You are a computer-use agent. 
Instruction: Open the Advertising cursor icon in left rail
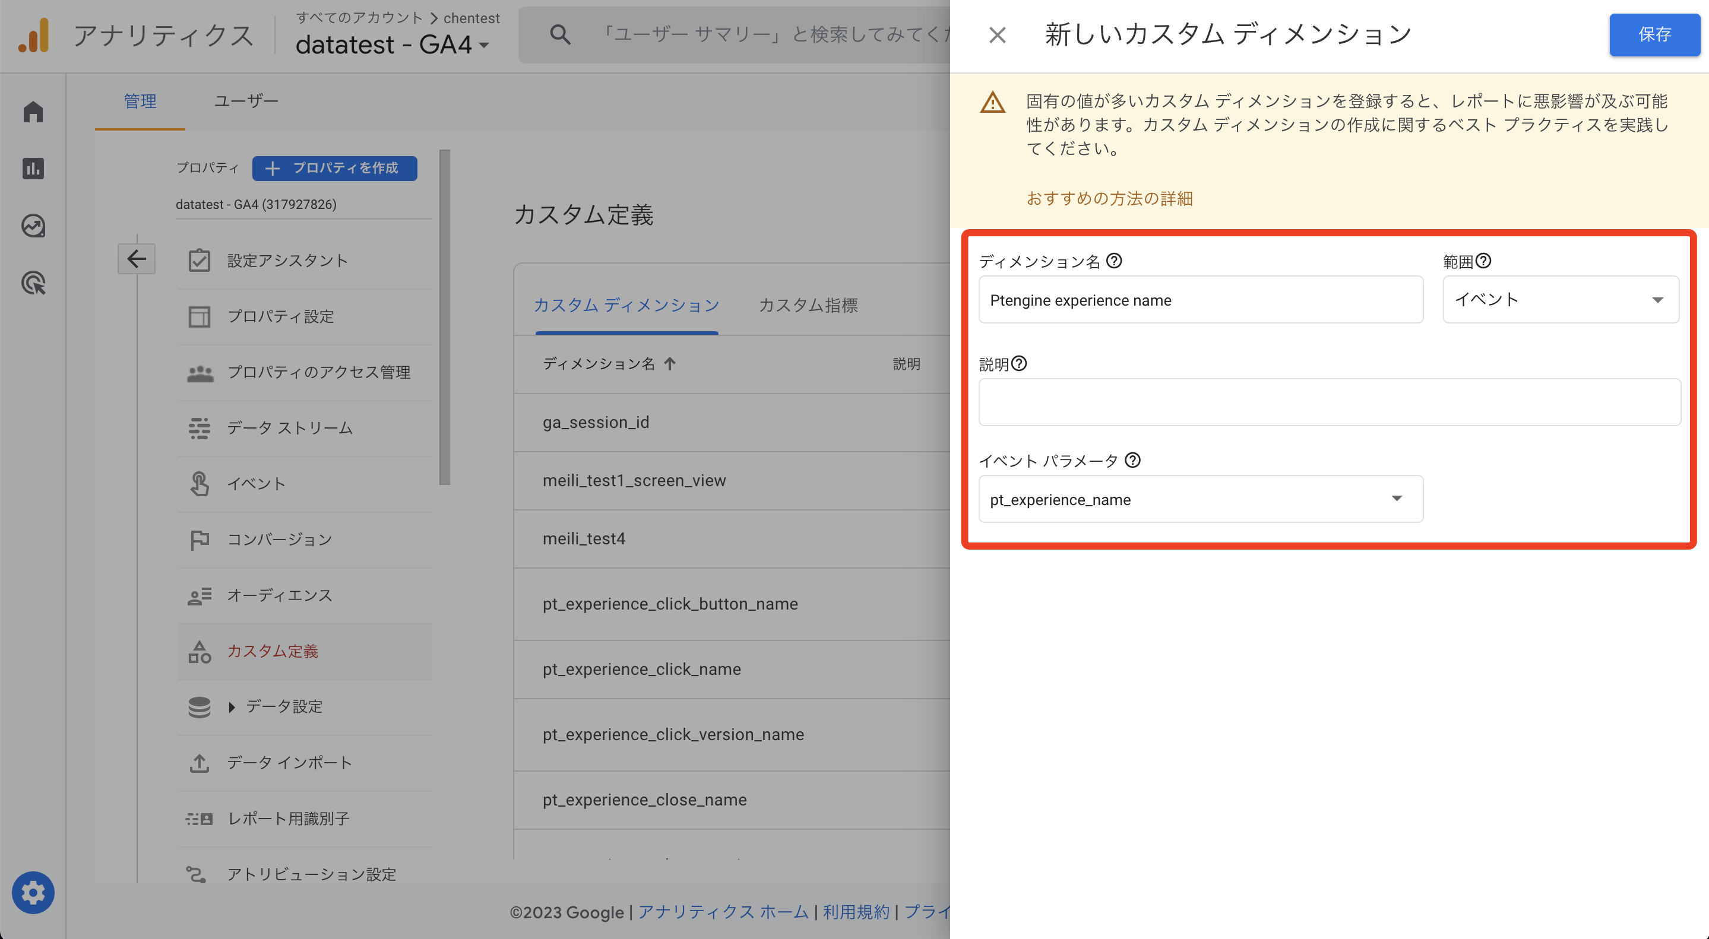coord(33,283)
